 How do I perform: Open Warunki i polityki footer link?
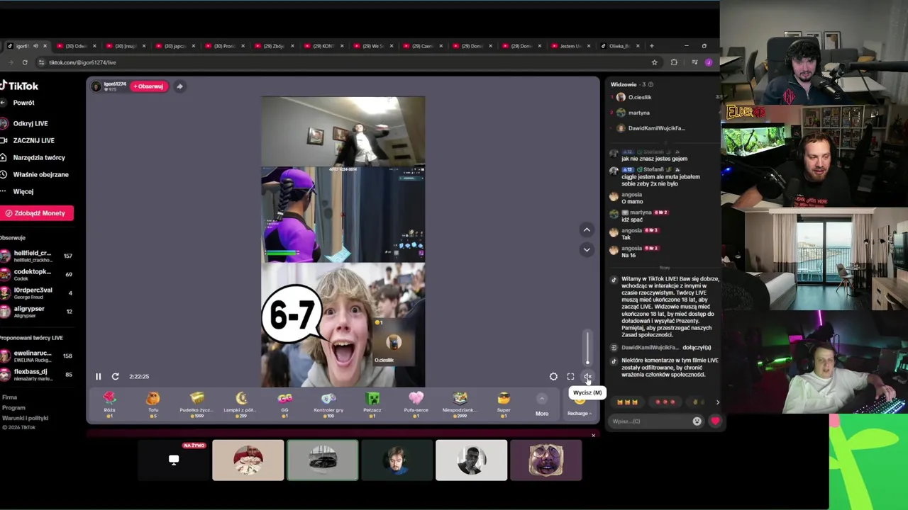pos(25,418)
